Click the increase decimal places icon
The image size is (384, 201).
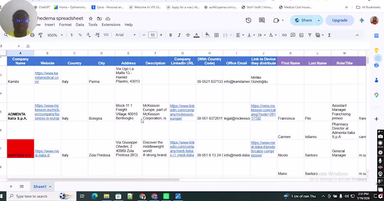(97, 35)
